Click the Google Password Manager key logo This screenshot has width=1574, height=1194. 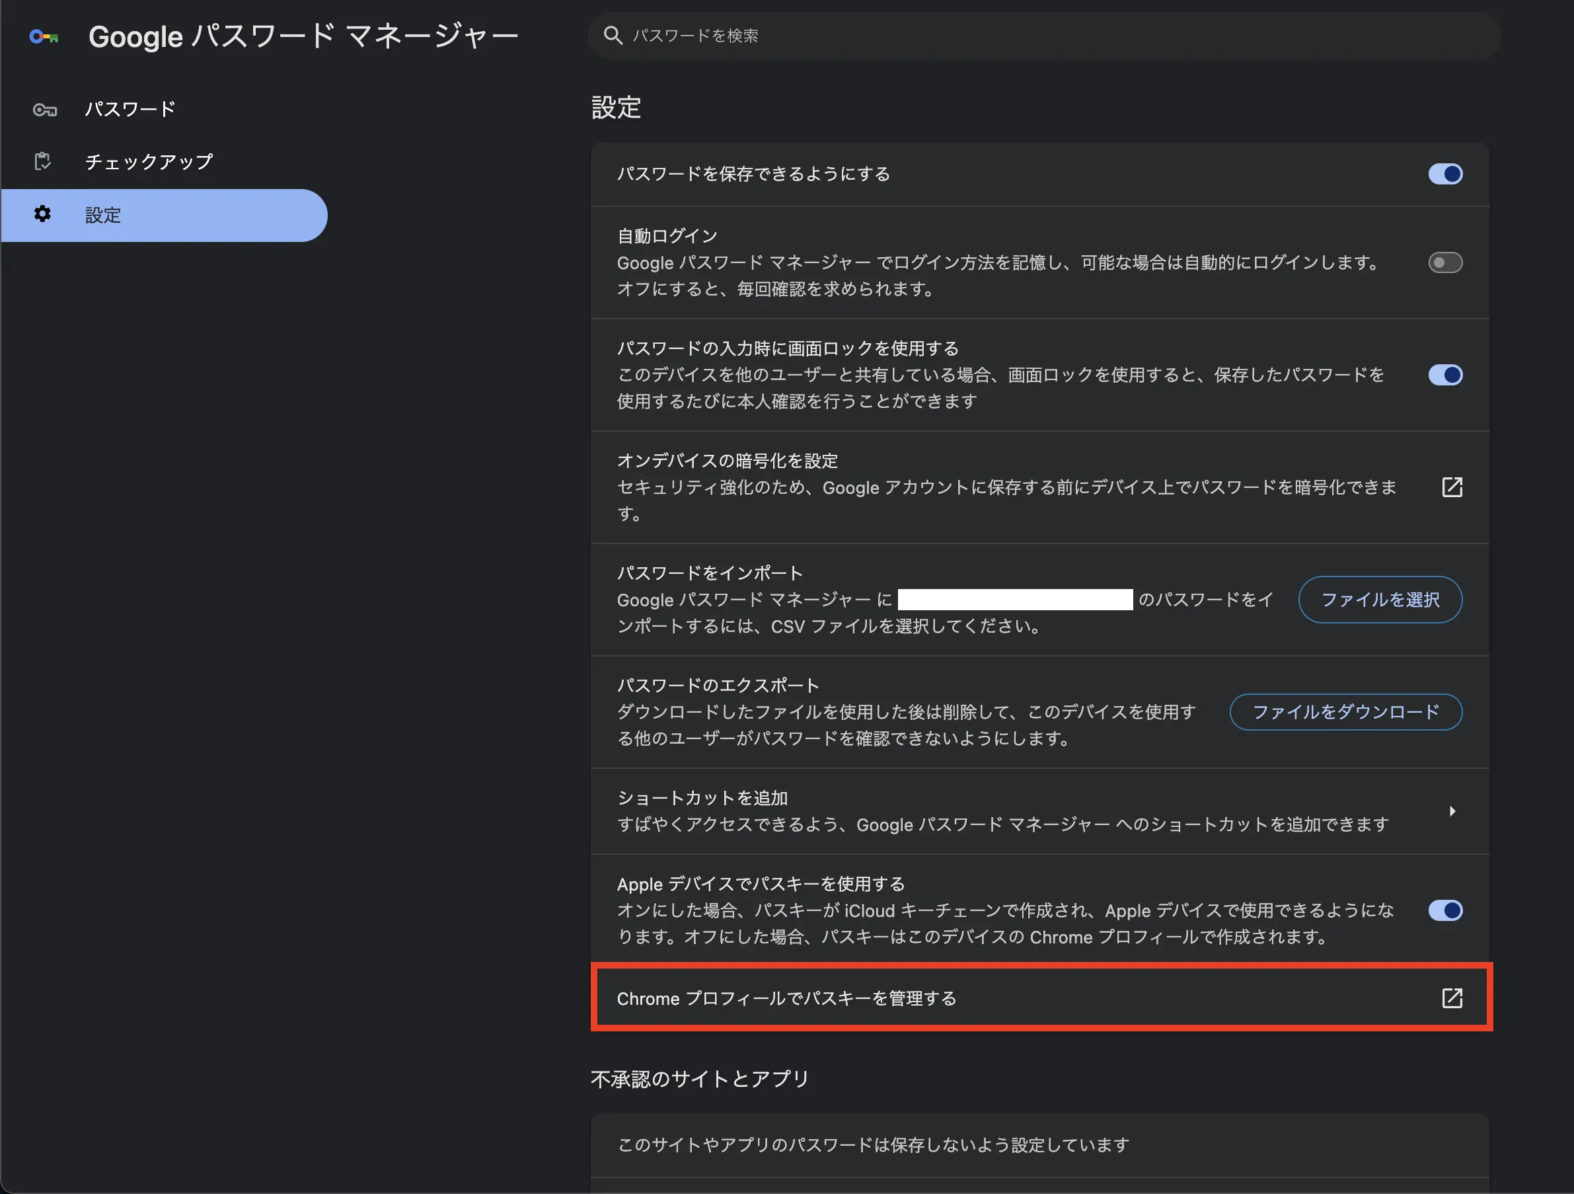tap(44, 36)
